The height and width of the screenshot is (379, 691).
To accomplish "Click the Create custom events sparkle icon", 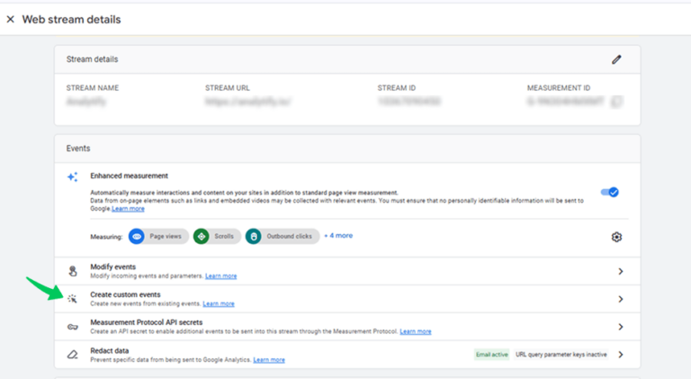I will (73, 299).
